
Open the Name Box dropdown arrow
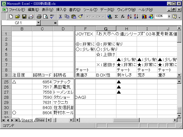[x=39, y=23]
